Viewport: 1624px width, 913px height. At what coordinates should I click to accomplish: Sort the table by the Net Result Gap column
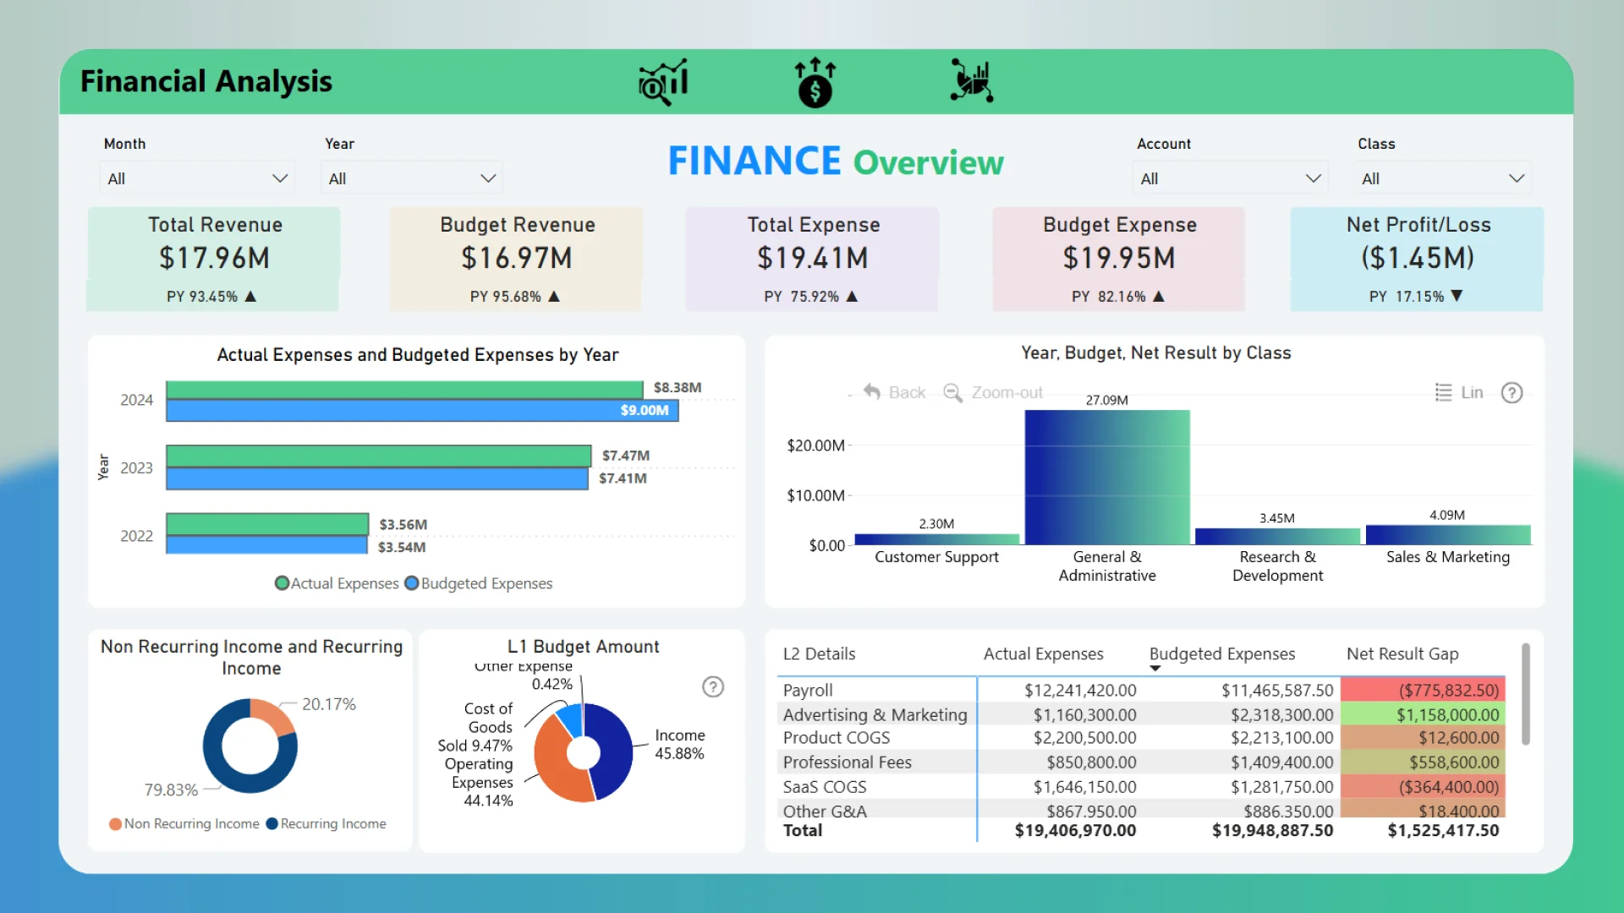point(1402,653)
